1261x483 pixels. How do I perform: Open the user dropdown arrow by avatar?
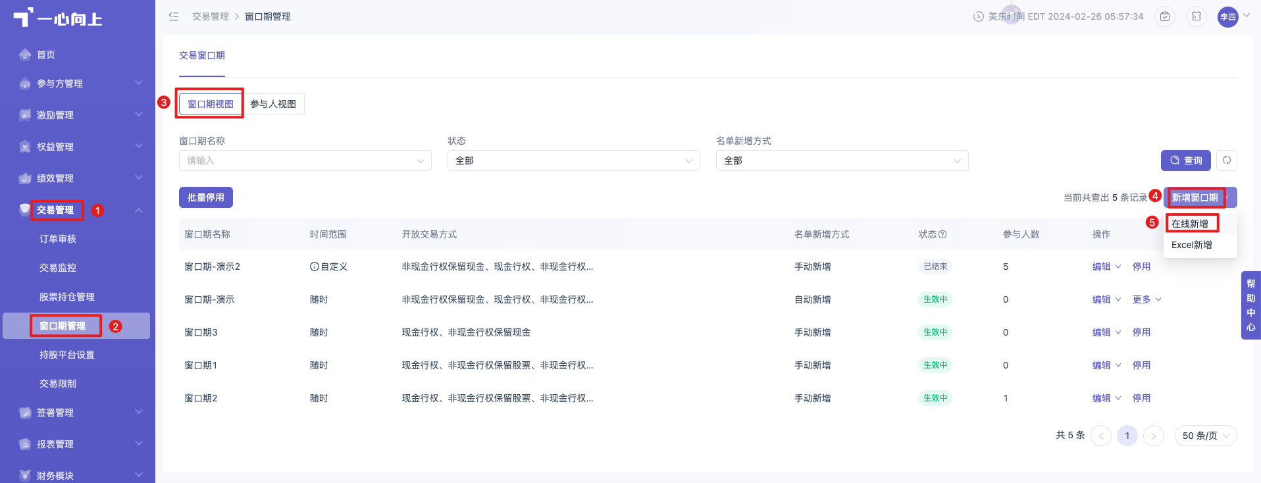(x=1247, y=16)
